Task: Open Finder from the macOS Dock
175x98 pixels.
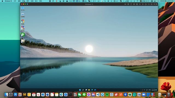Action: 6,94
